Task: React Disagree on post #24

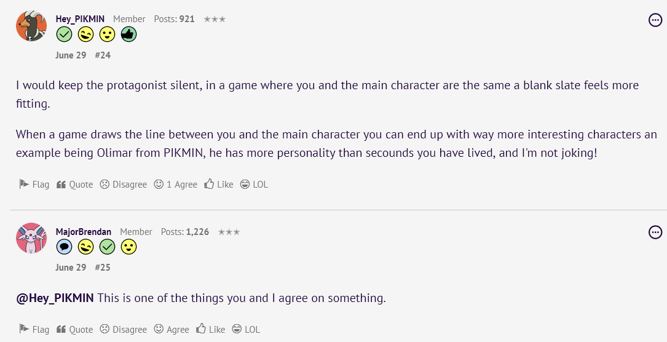Action: [124, 184]
